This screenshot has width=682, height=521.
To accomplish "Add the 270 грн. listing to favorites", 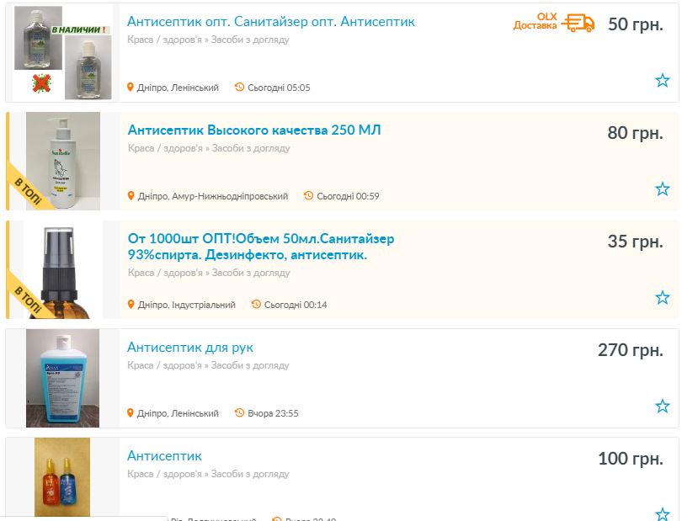I will click(x=662, y=407).
